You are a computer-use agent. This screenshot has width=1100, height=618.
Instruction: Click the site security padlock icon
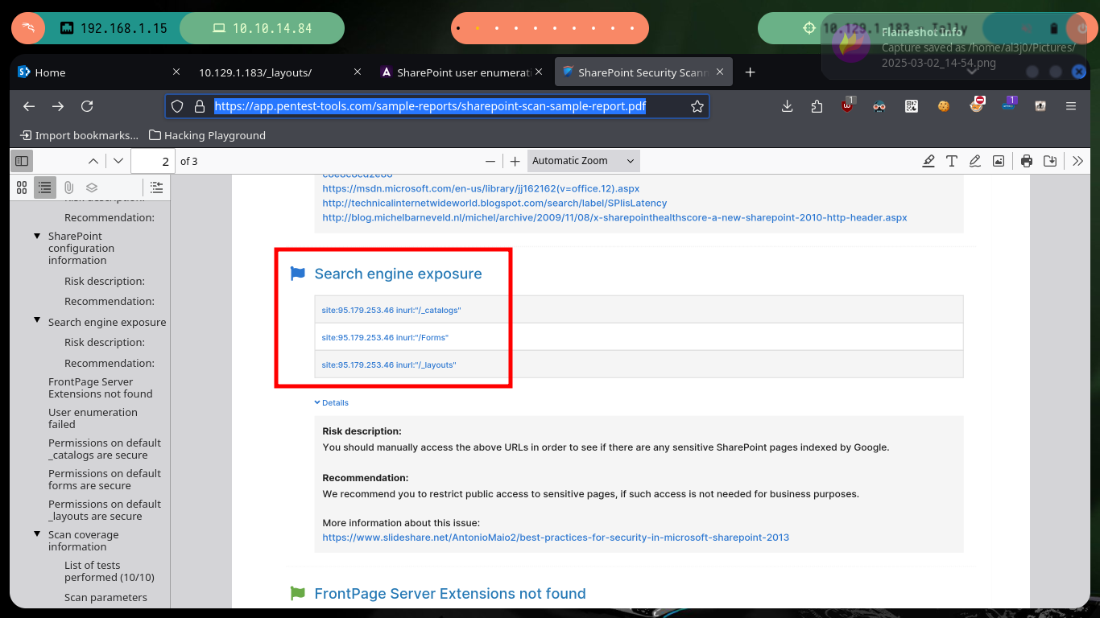199,106
